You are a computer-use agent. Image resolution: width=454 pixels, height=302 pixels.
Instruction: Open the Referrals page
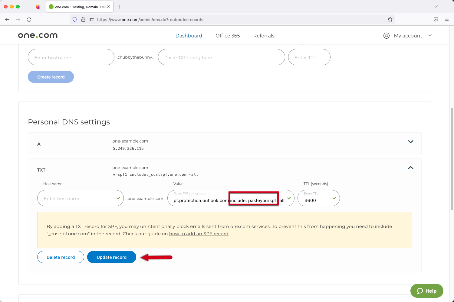pyautogui.click(x=264, y=35)
